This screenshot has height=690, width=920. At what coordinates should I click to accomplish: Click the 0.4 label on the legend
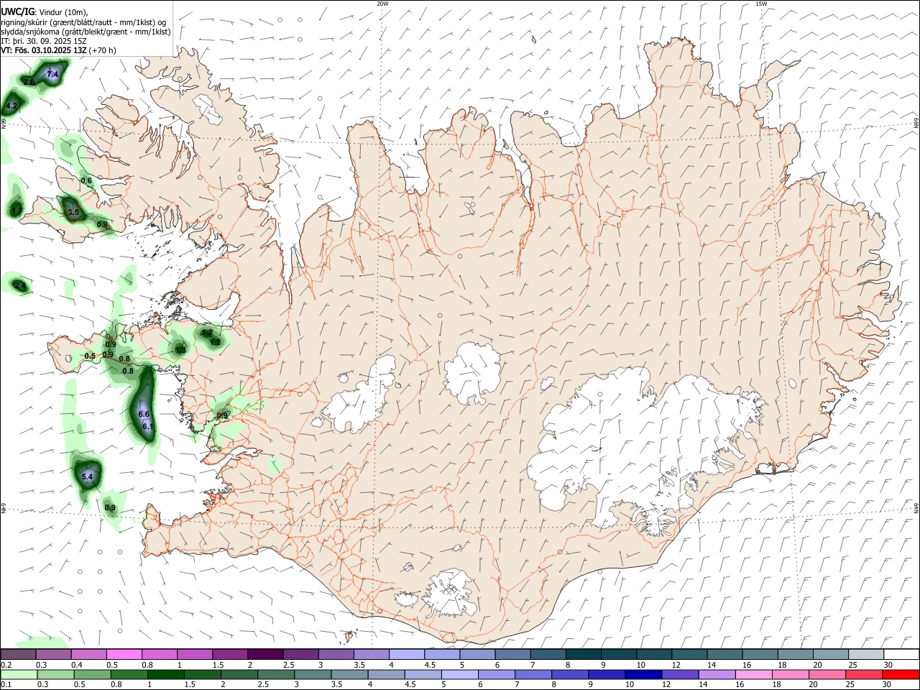(77, 665)
